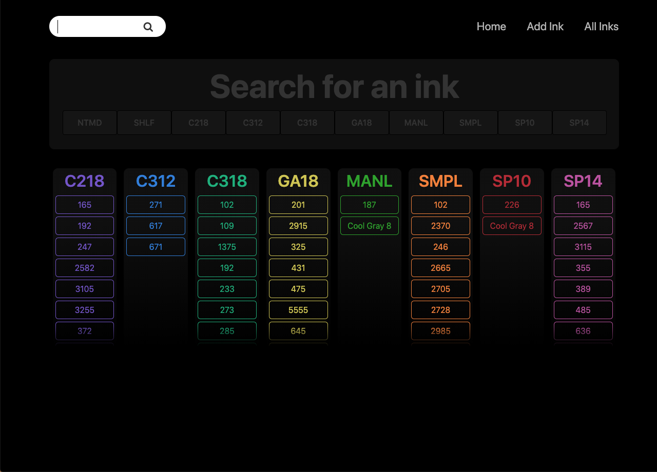Select the GA18 filter button

click(362, 123)
